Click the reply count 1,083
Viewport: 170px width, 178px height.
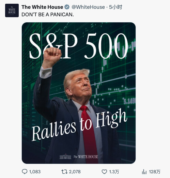(35, 172)
